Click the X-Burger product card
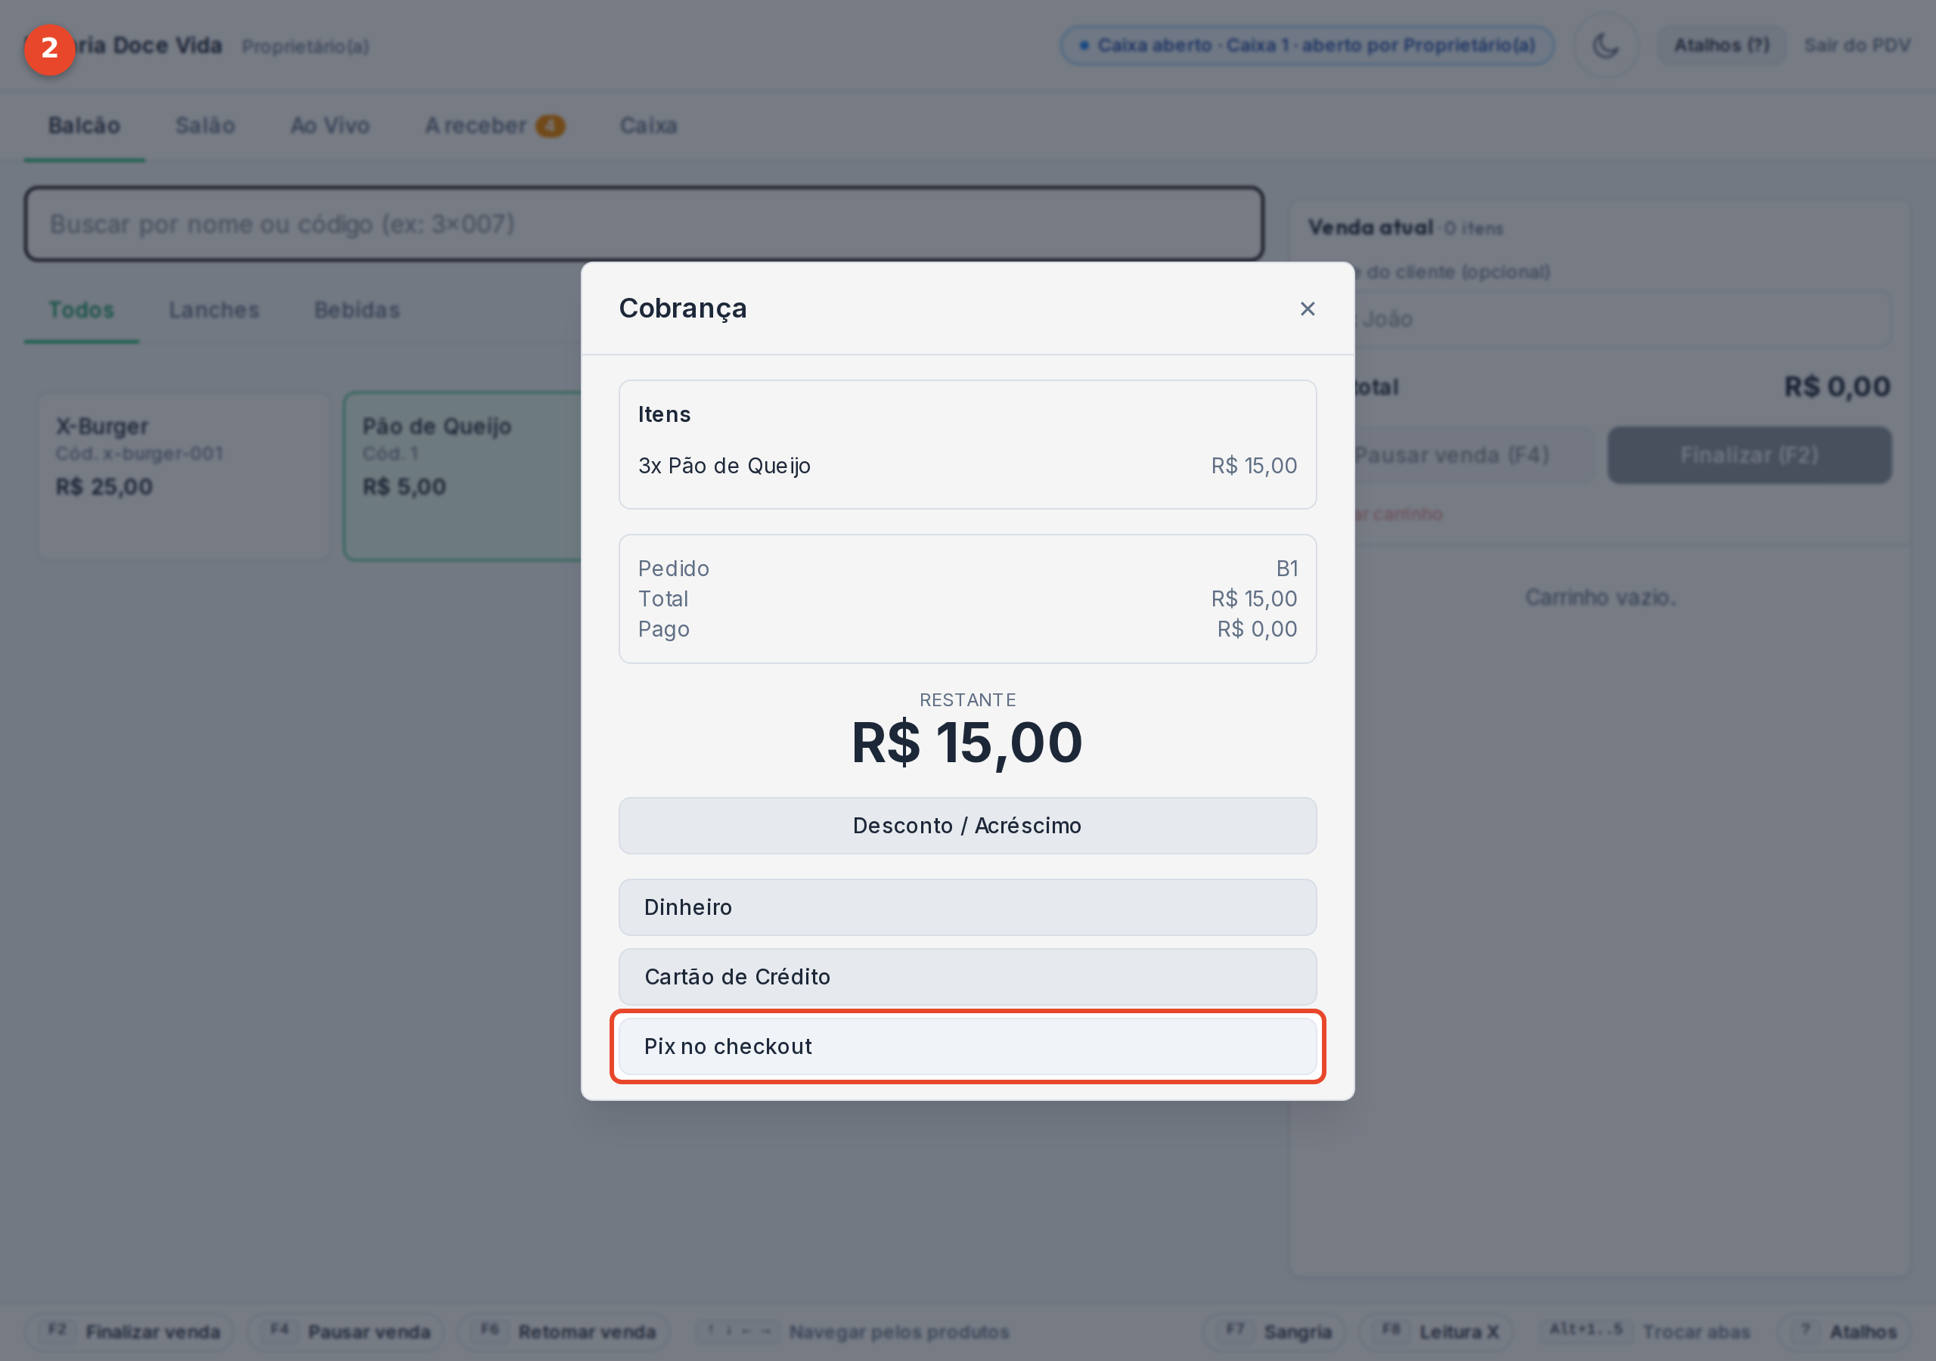 tap(183, 475)
